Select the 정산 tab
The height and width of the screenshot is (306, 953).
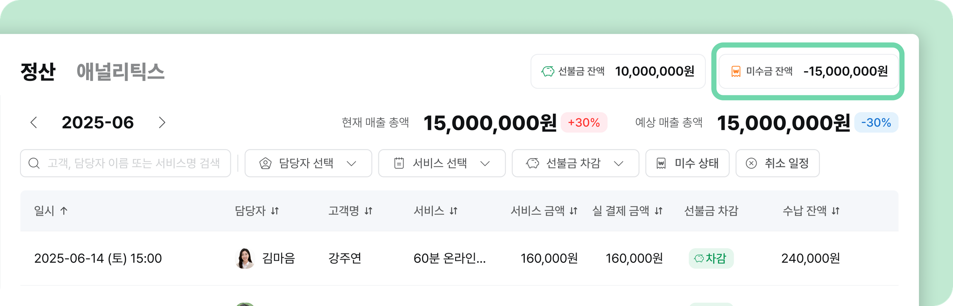point(38,72)
